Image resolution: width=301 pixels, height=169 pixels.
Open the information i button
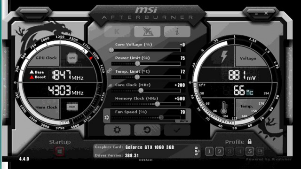177,31
